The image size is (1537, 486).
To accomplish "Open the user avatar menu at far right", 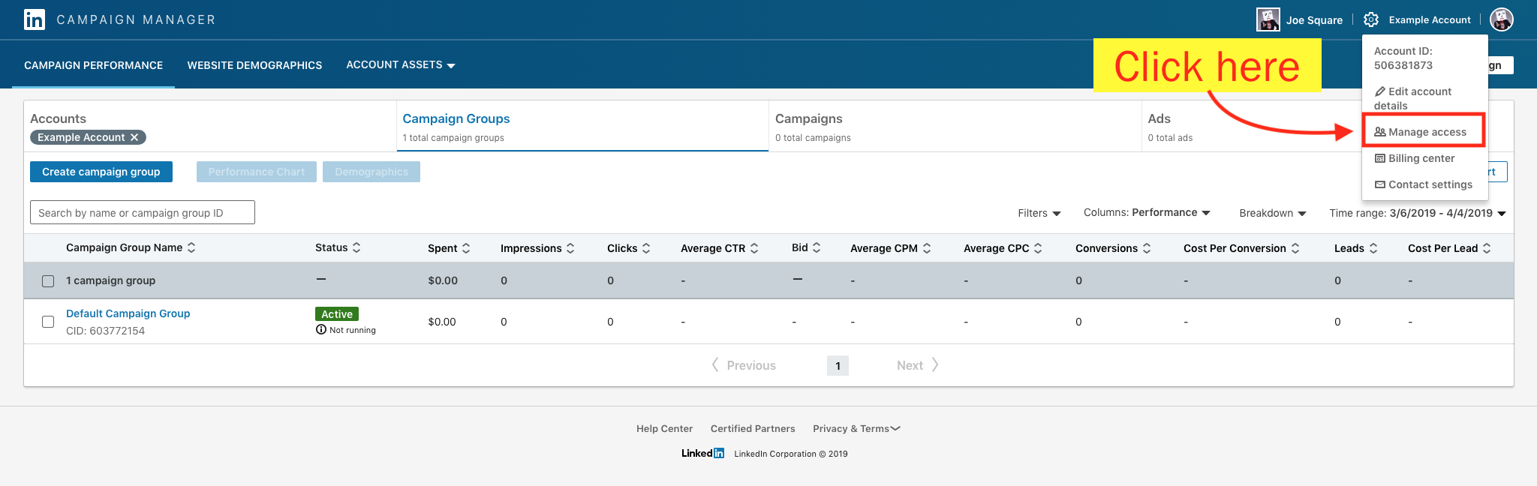I will click(x=1502, y=19).
